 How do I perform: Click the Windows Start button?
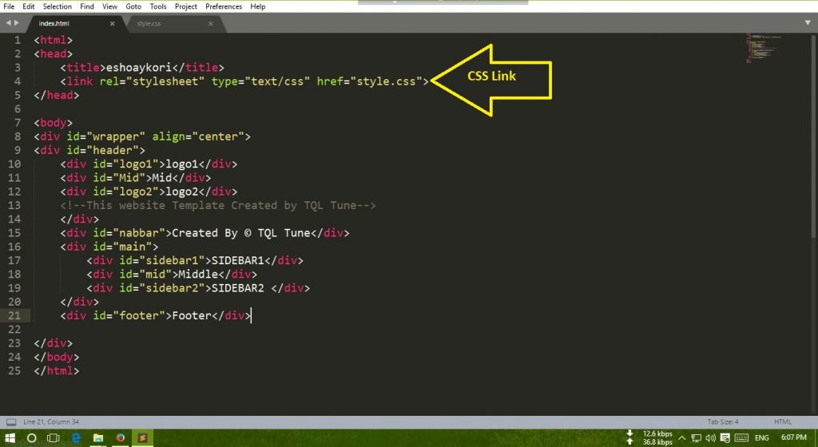[x=10, y=438]
